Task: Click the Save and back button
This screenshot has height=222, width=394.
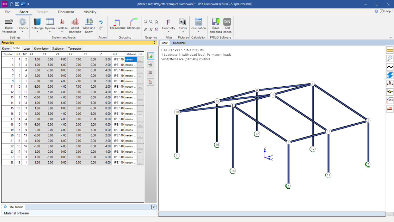Action: [x=215, y=25]
